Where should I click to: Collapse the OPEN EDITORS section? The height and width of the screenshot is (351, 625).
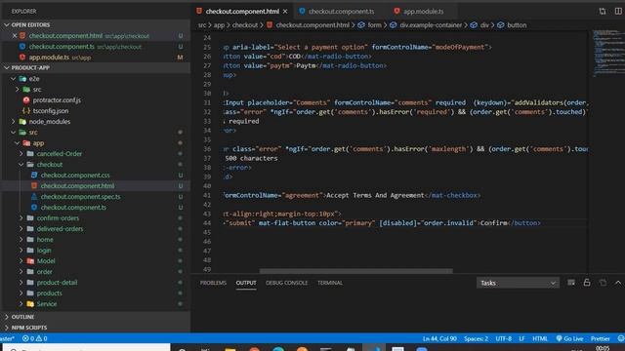(7, 24)
